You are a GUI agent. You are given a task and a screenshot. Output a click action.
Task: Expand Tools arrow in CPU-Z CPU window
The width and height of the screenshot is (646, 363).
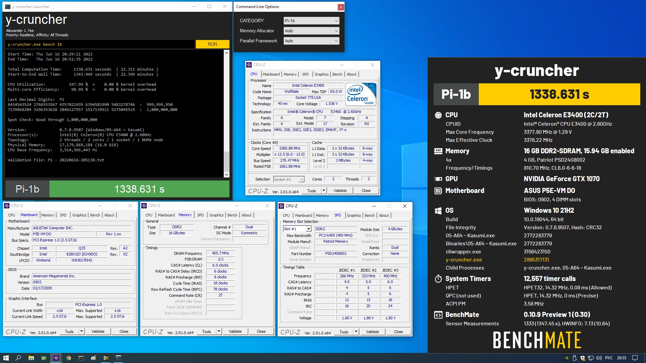[324, 191]
